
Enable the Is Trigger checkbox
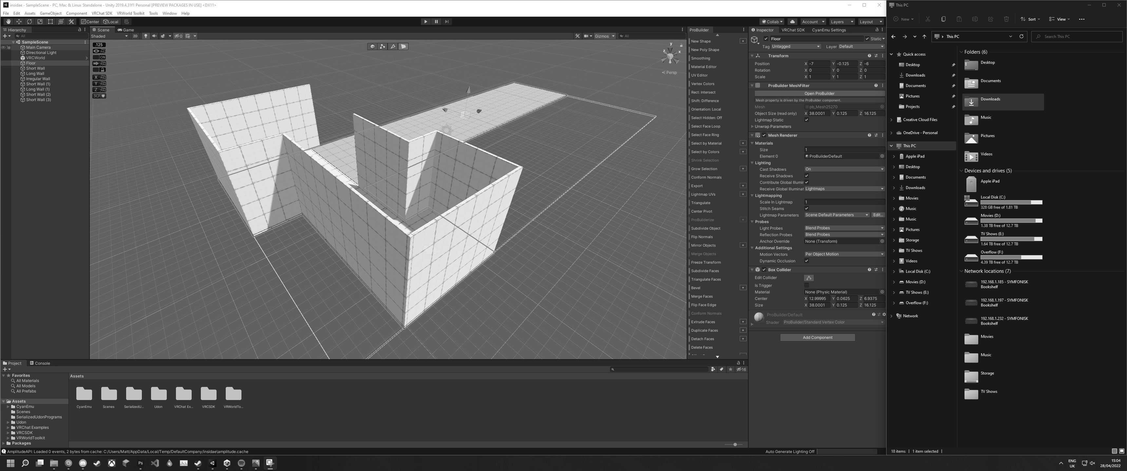click(x=806, y=285)
